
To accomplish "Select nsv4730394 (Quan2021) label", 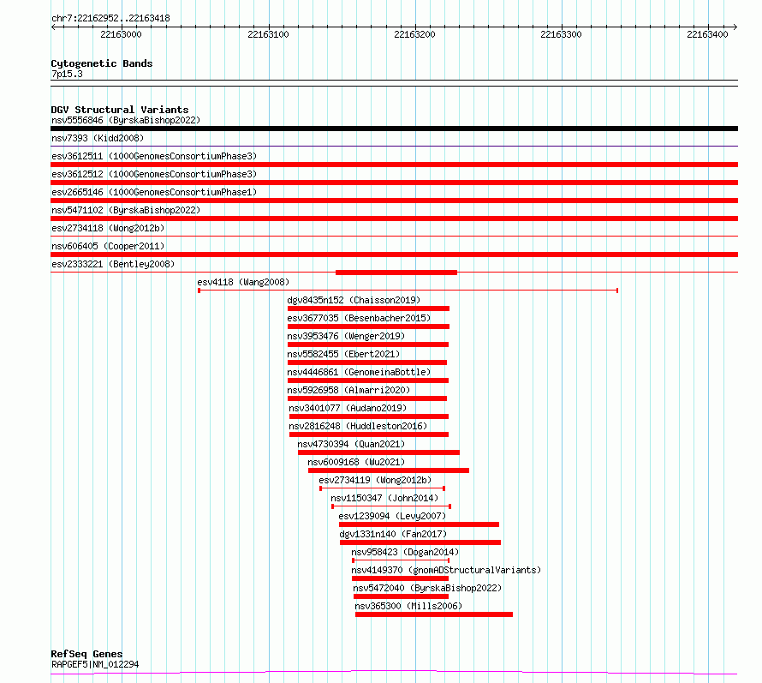I will point(351,444).
